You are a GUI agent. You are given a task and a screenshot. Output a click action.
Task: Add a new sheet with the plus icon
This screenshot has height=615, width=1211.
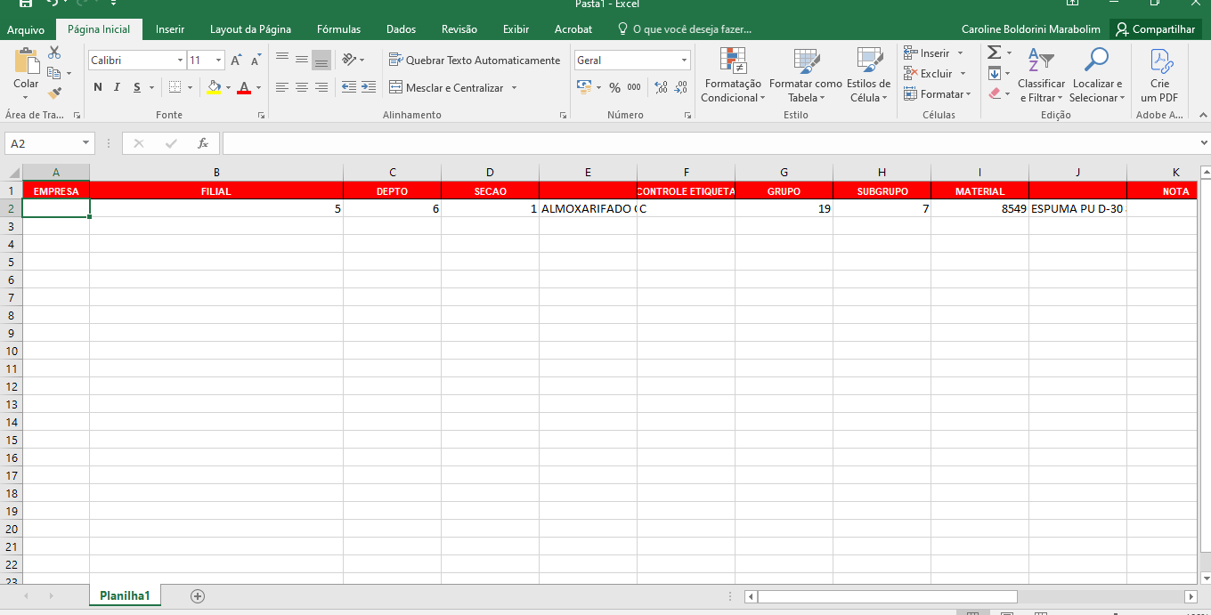point(198,596)
